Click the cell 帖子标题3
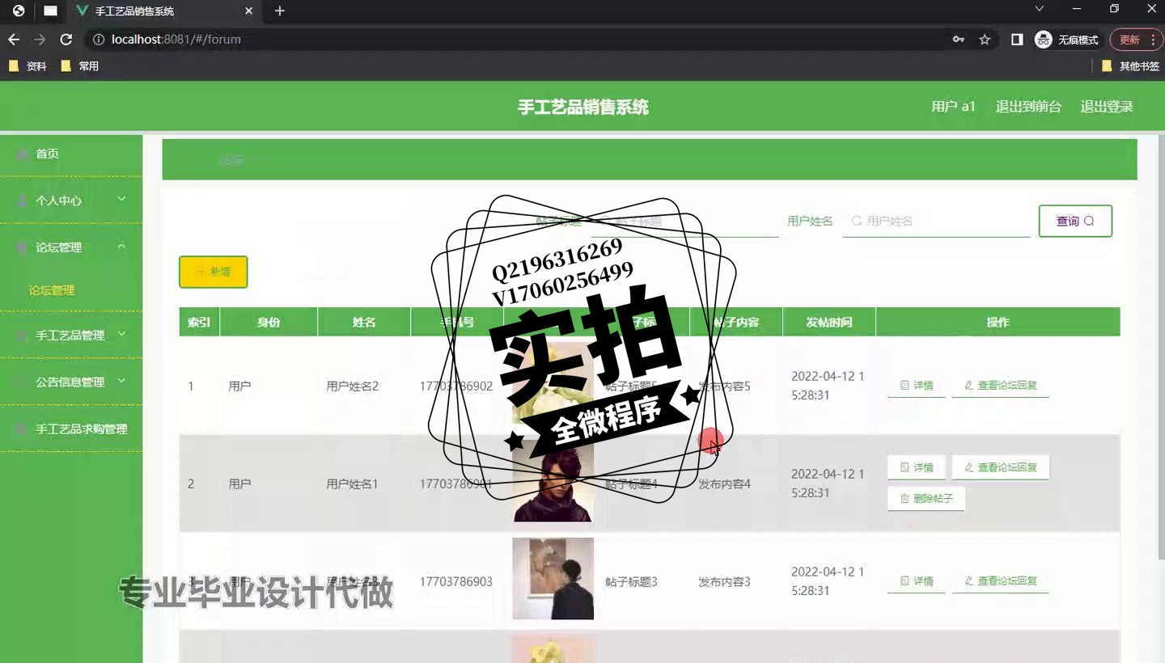 click(x=631, y=582)
